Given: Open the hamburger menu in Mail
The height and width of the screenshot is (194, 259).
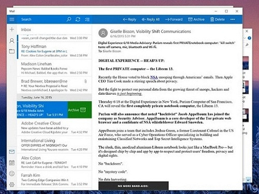Looking at the screenshot, I should point(12,19).
